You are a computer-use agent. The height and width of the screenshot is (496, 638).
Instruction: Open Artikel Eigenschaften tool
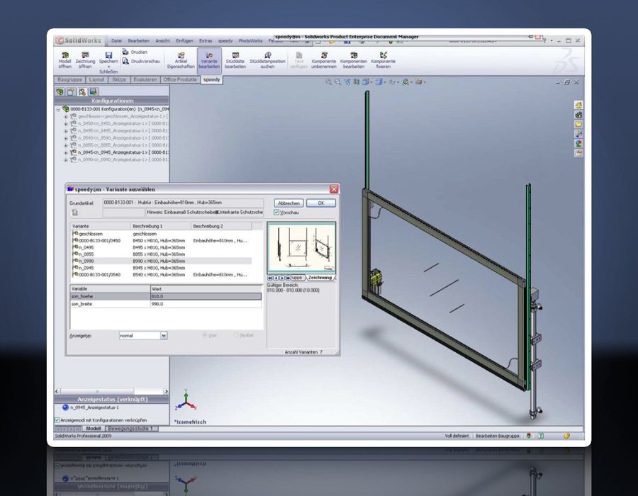pyautogui.click(x=181, y=60)
